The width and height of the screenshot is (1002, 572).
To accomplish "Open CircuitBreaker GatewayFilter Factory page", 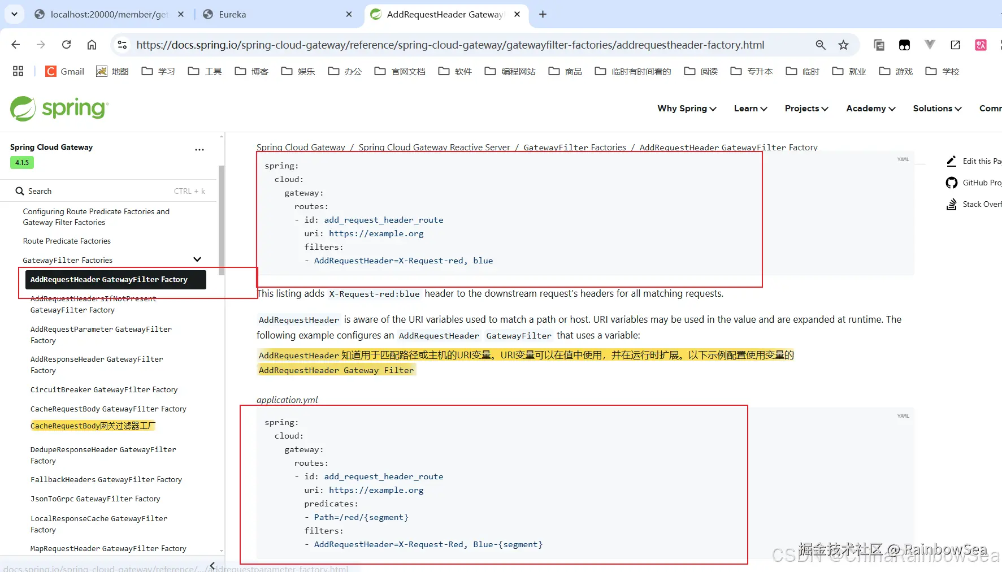I will (104, 389).
